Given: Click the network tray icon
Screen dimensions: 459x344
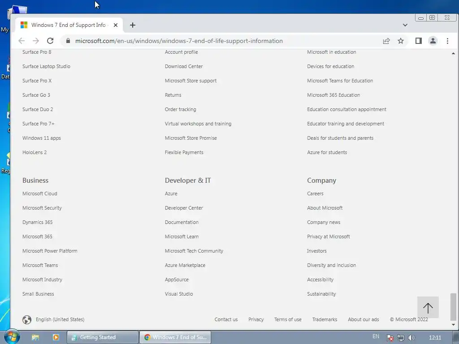Looking at the screenshot, I should (400, 338).
